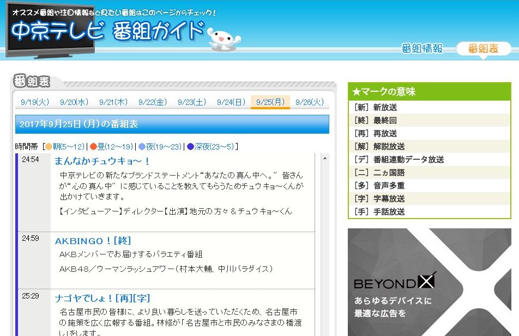Jump to 朝(5～12) time slot
This screenshot has width=519, height=336.
tap(69, 147)
